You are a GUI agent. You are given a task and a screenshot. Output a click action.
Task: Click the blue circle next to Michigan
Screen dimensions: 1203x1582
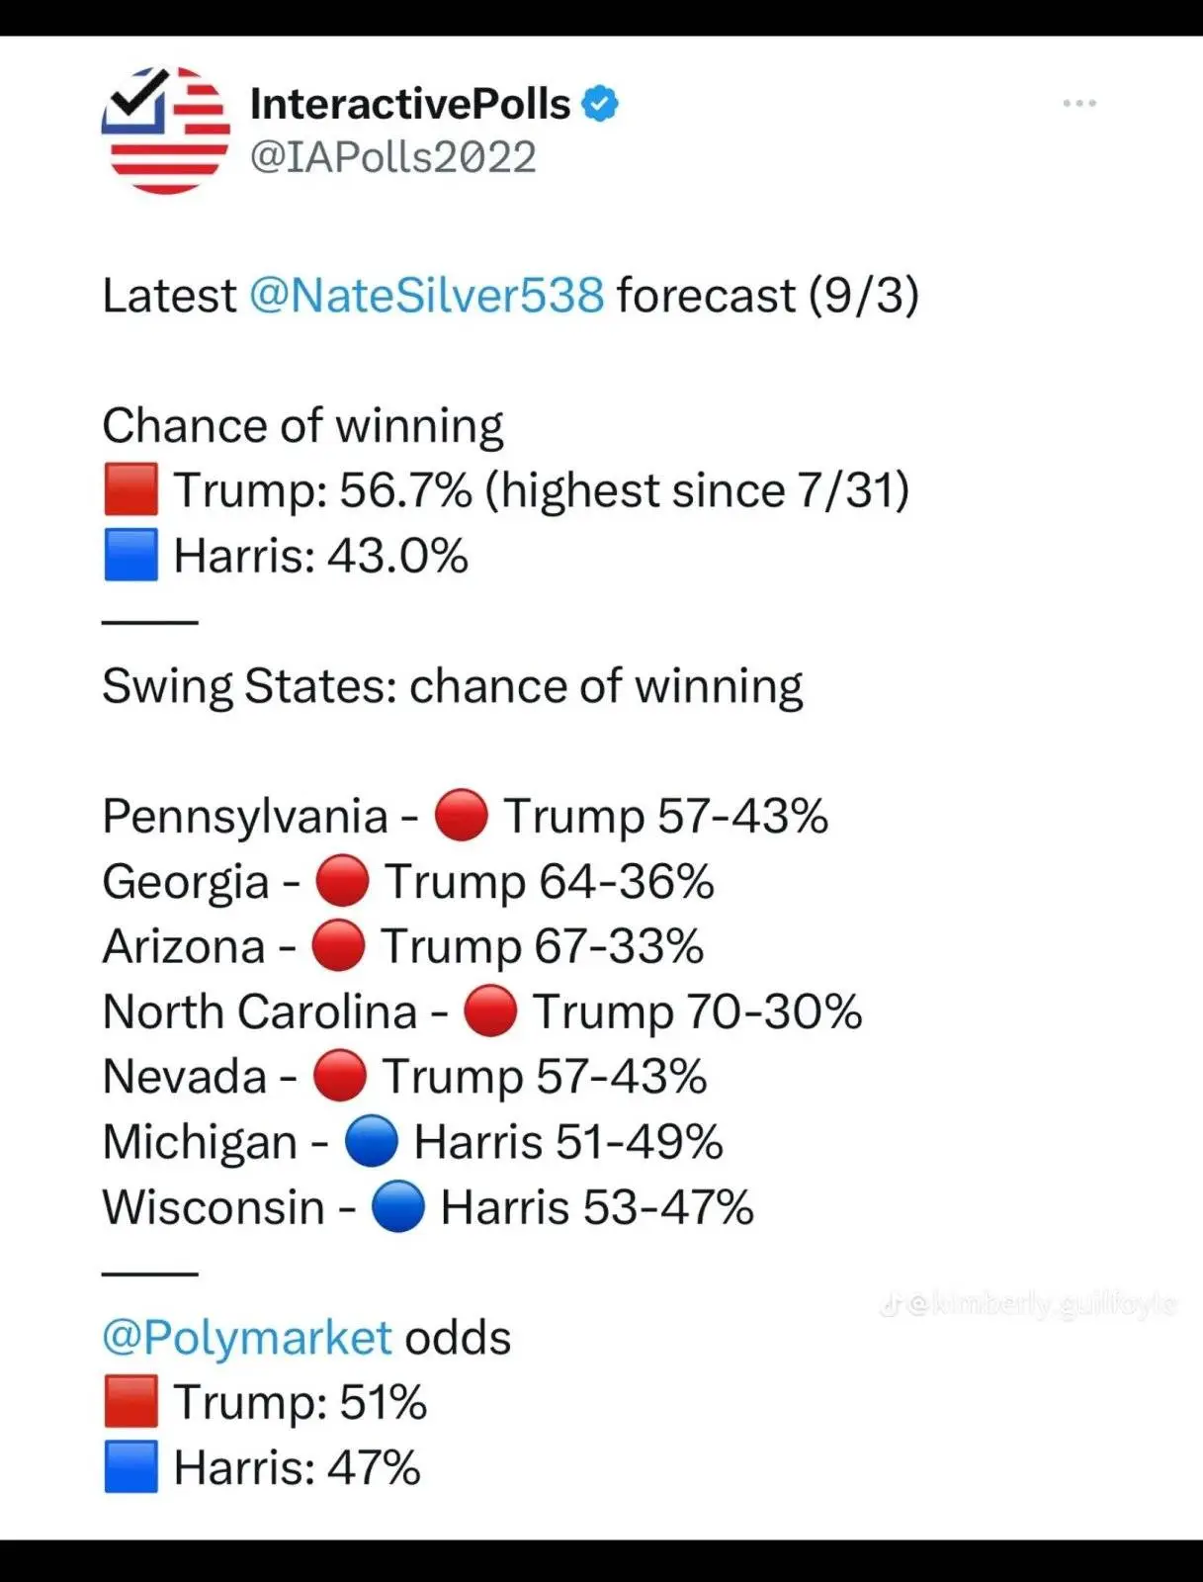372,1142
